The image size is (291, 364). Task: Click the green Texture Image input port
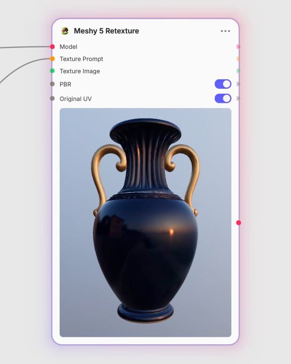click(x=53, y=71)
